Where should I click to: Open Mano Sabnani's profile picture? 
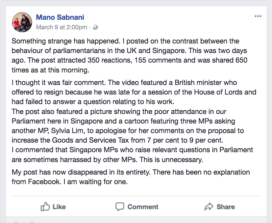click(x=22, y=22)
